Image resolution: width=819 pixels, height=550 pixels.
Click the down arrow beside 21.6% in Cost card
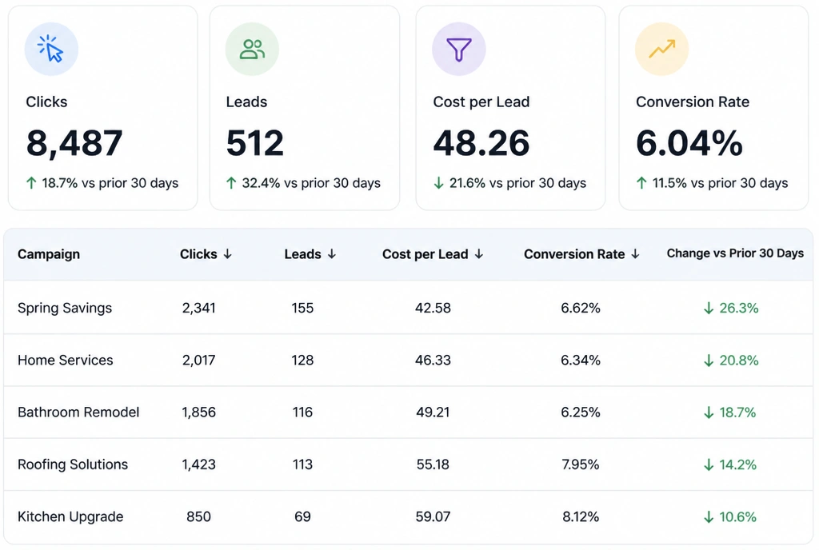coord(439,183)
